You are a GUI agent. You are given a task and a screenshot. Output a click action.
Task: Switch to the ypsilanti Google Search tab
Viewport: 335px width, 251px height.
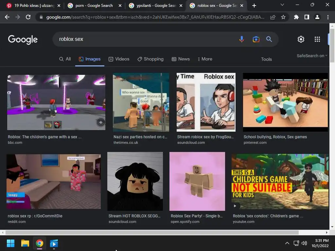pos(156,6)
